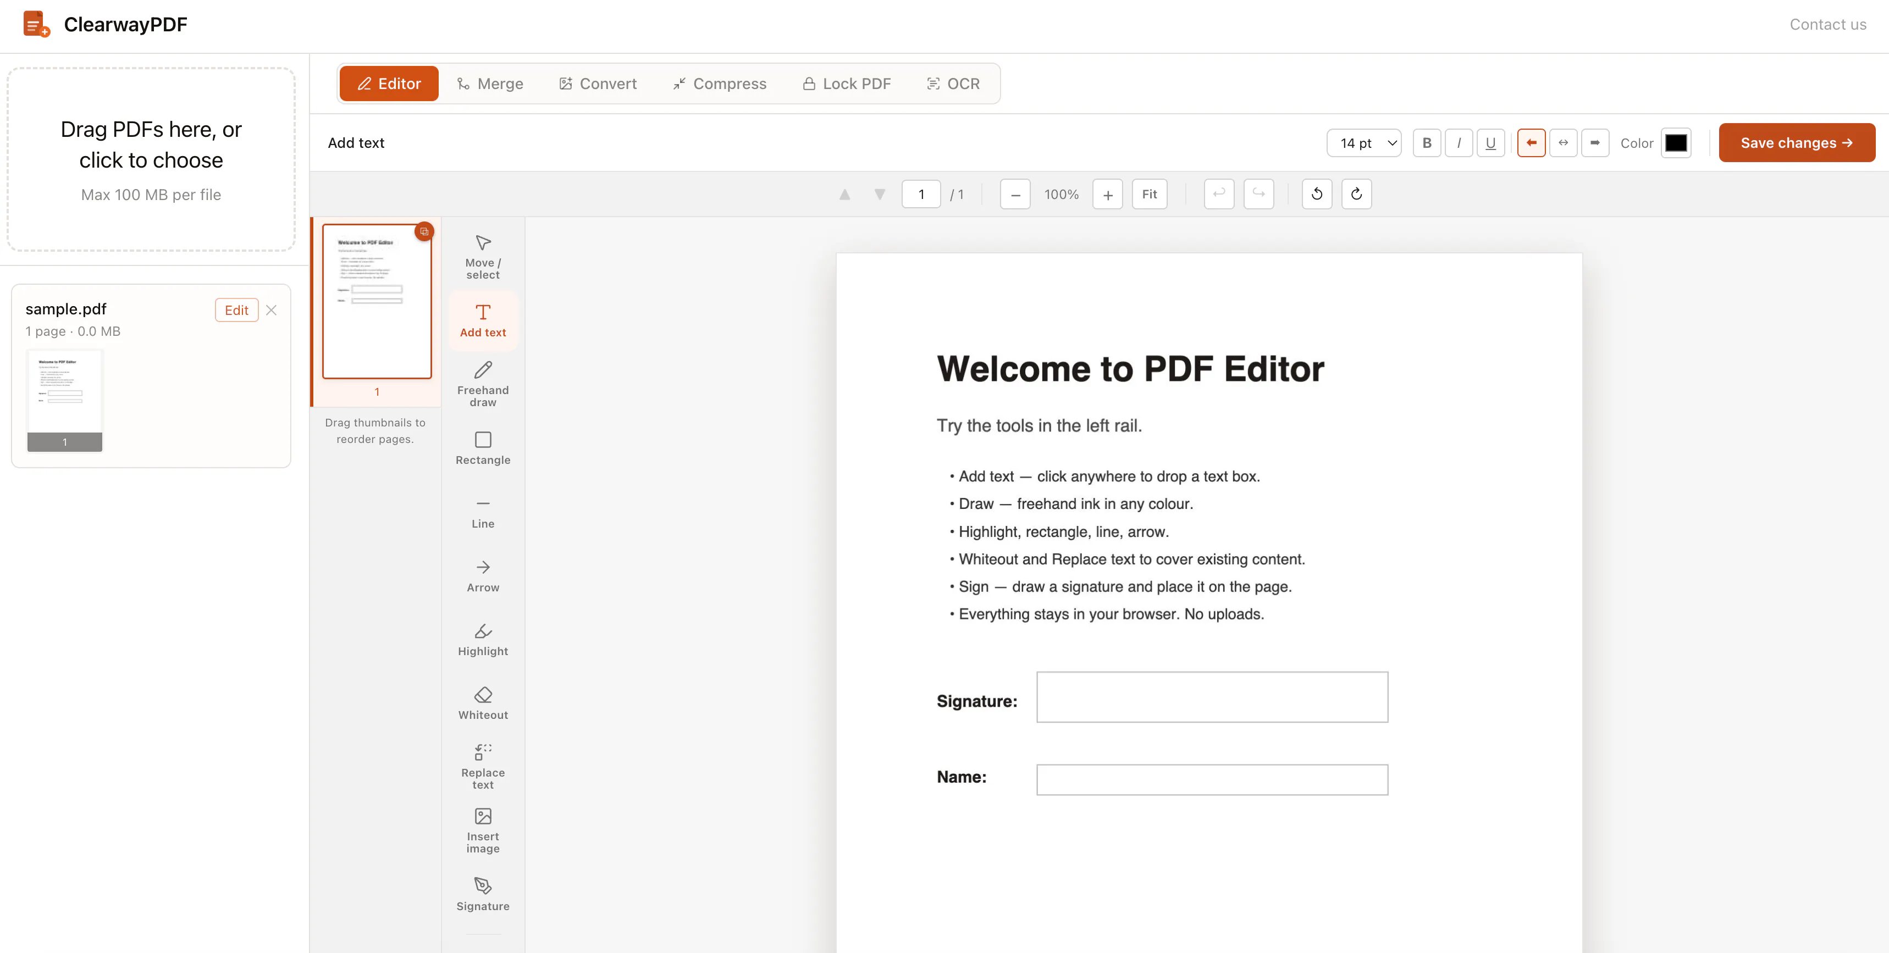The width and height of the screenshot is (1889, 953).
Task: Open the black text color swatch
Action: coord(1676,143)
